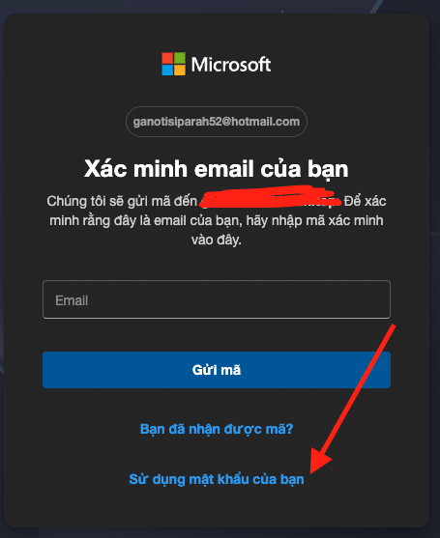440x538 pixels.
Task: Click the red square in Microsoft logo
Action: tap(167, 58)
